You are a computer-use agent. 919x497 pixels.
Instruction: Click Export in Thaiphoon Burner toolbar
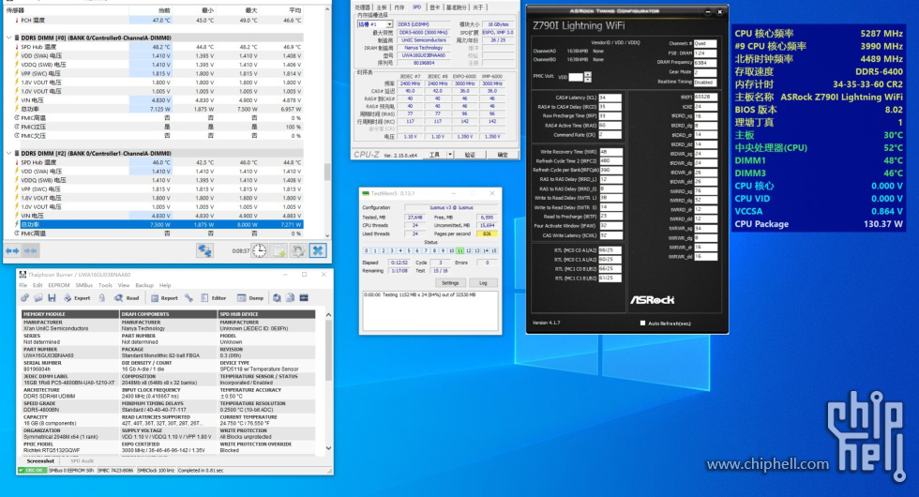tap(77, 298)
